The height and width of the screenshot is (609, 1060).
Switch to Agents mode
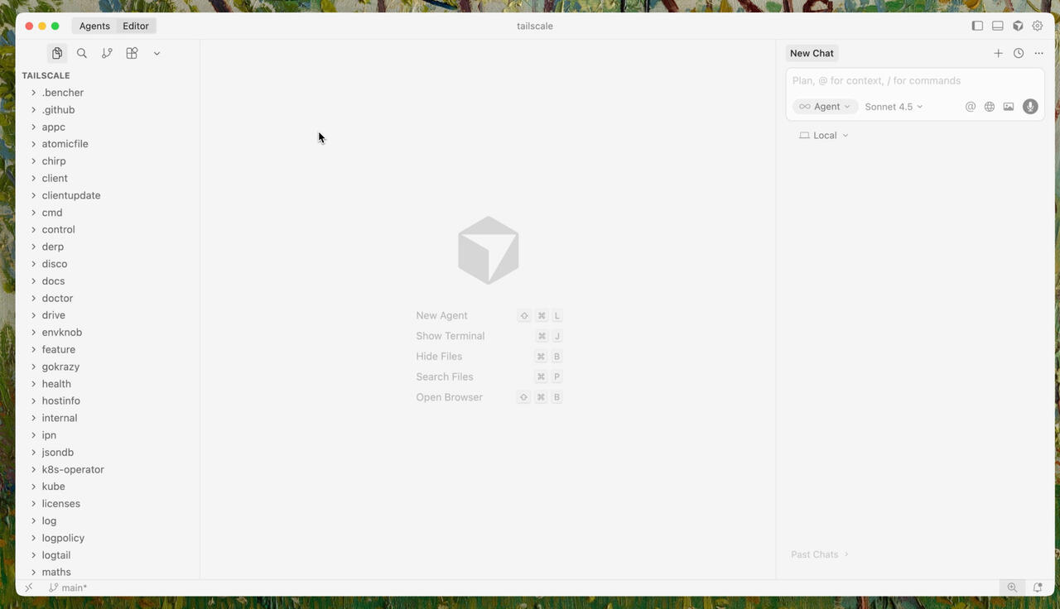(94, 26)
